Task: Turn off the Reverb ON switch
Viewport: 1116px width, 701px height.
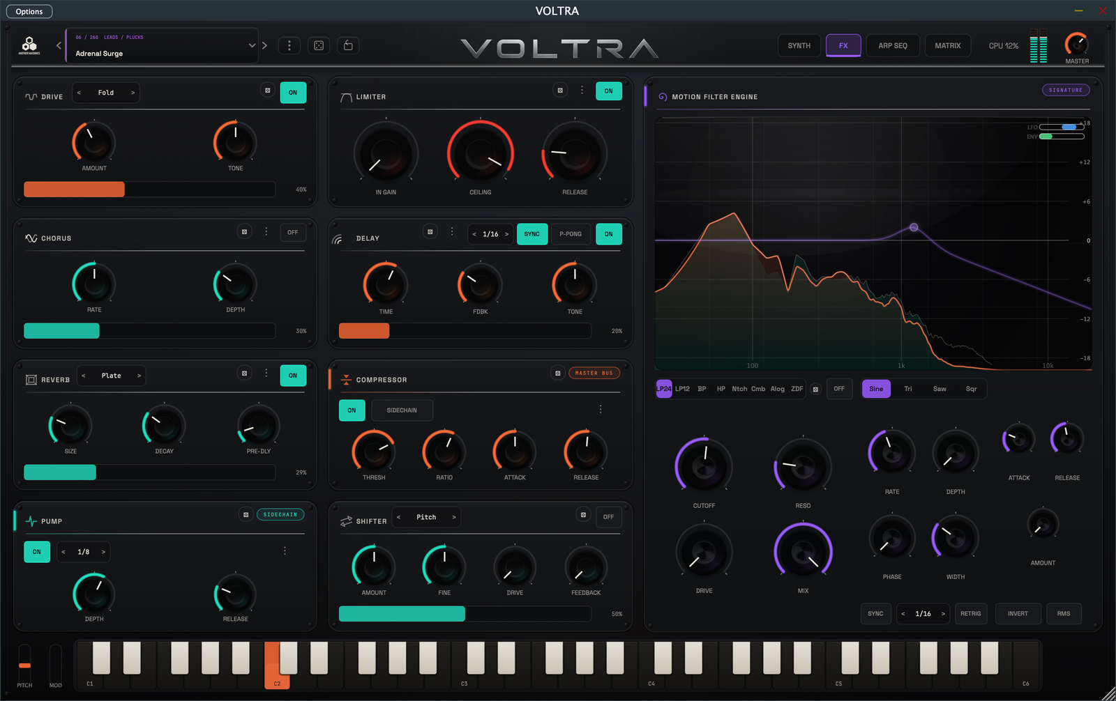Action: (293, 376)
